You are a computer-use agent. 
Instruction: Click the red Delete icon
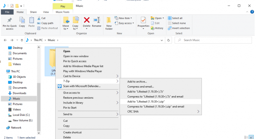(x=87, y=20)
